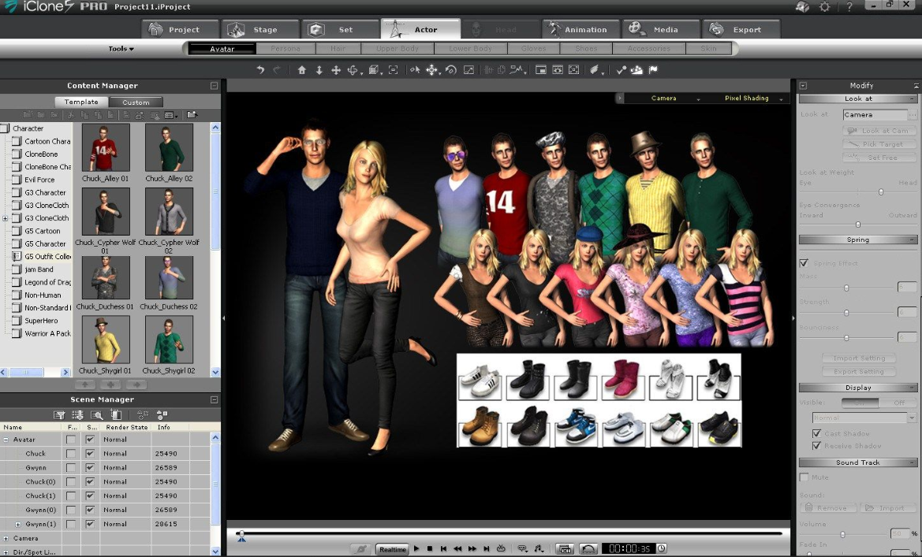The height and width of the screenshot is (557, 922).
Task: Select the Chuck_Alley 01 thumbnail
Action: coord(105,147)
